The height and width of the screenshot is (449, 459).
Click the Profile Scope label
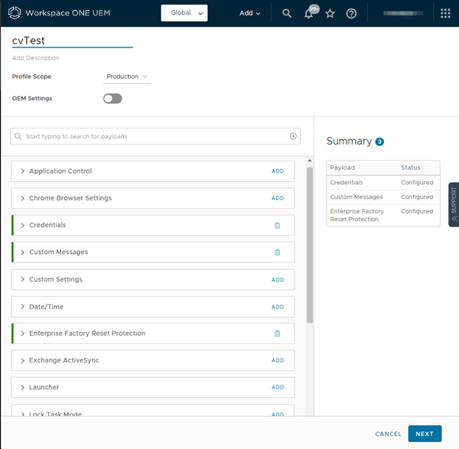(x=31, y=76)
